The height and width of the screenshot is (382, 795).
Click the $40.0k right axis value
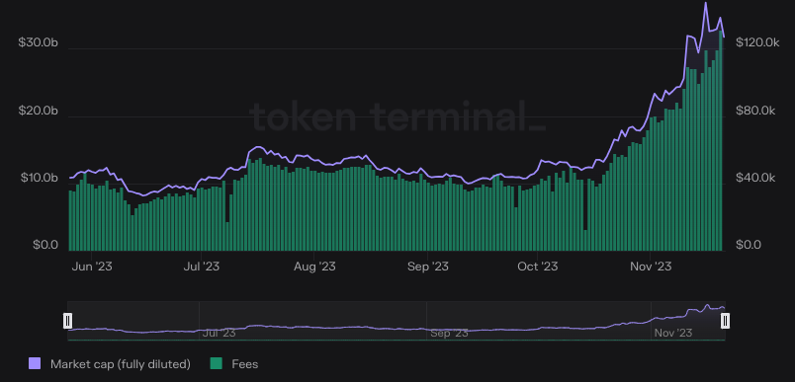pyautogui.click(x=755, y=178)
